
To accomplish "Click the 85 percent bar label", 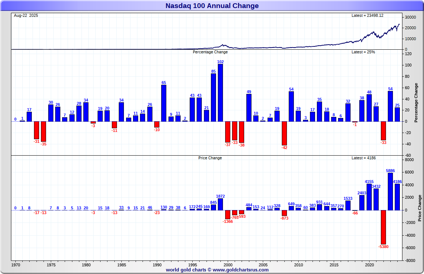I will point(213,71).
